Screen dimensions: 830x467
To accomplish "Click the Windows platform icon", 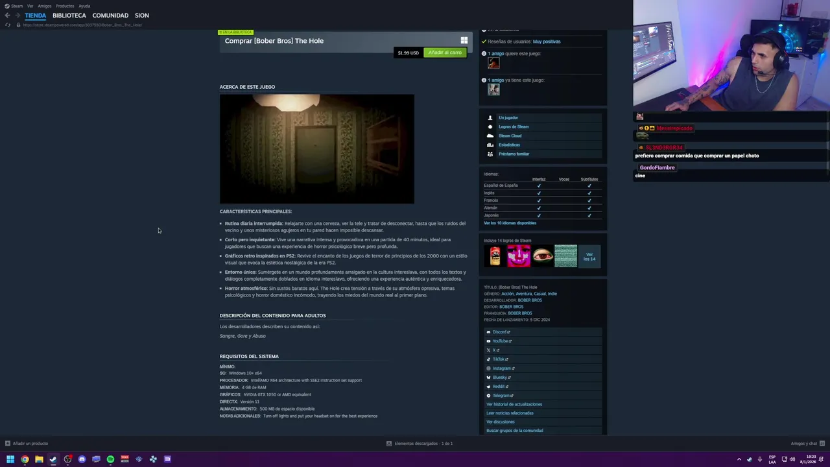I will (464, 40).
